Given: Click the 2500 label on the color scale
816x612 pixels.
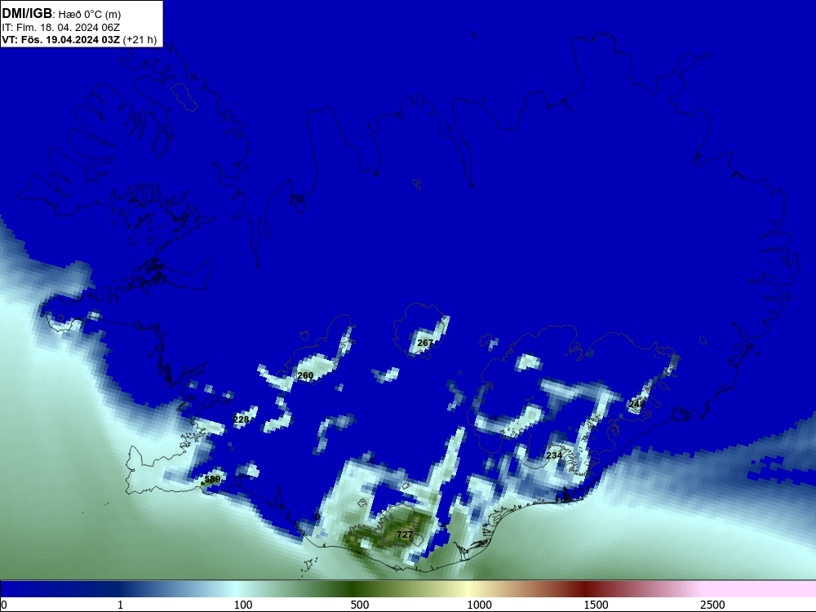Looking at the screenshot, I should pos(712,605).
